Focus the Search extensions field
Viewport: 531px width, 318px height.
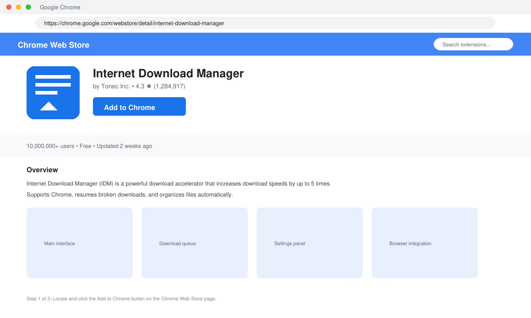pos(473,44)
